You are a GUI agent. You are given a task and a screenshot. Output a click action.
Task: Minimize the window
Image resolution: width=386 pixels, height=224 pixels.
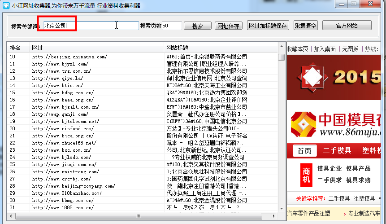tap(341, 4)
